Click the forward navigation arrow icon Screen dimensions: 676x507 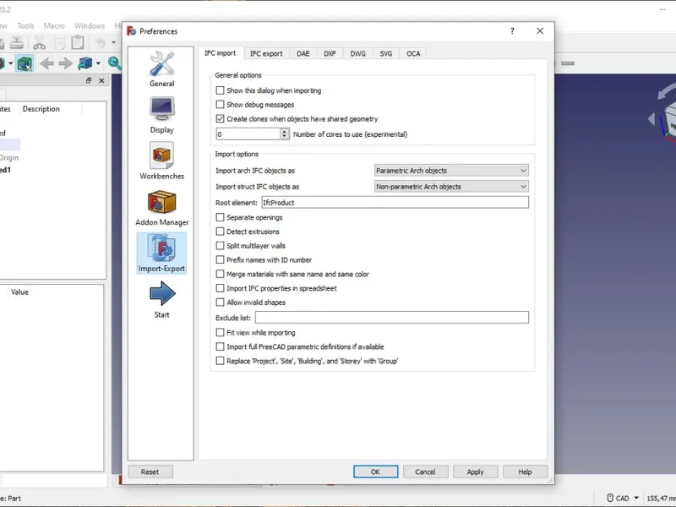66,64
